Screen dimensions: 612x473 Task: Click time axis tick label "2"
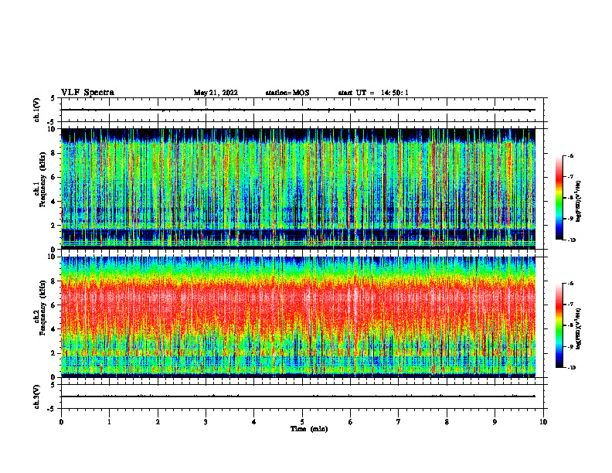point(158,422)
